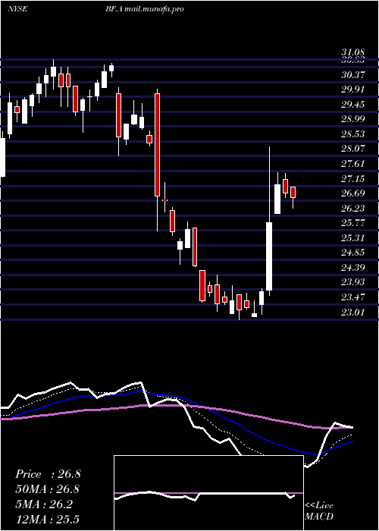Select the 28.07 price axis label
The width and height of the screenshot is (379, 531).
click(x=352, y=149)
